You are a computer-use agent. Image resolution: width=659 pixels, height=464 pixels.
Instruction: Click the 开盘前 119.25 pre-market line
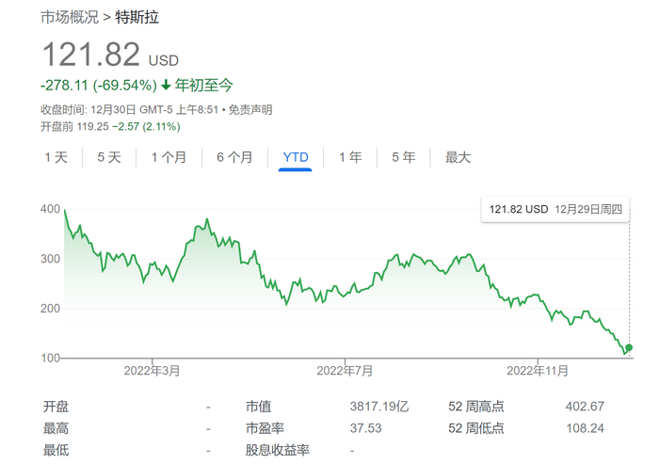pyautogui.click(x=110, y=126)
